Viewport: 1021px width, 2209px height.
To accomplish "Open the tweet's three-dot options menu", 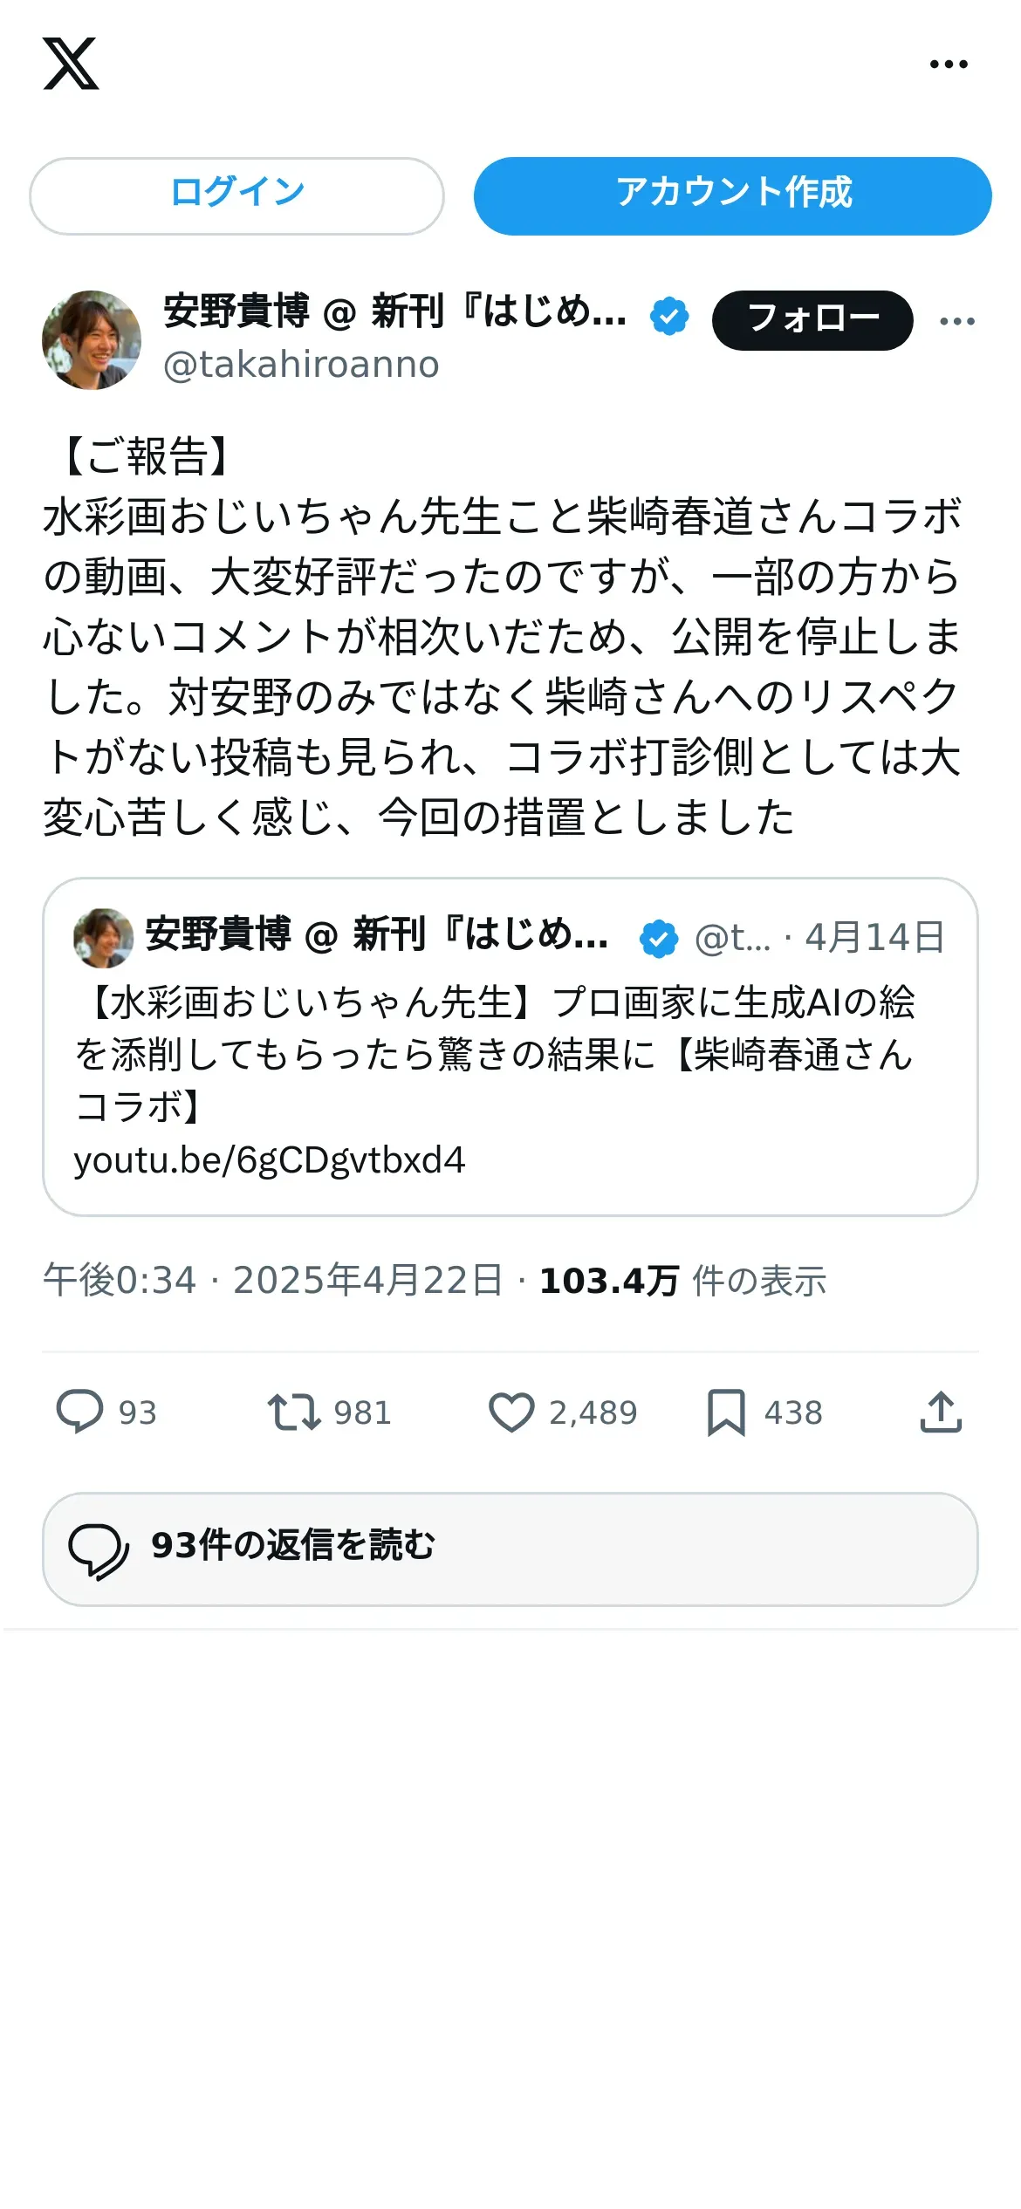I will 957,321.
